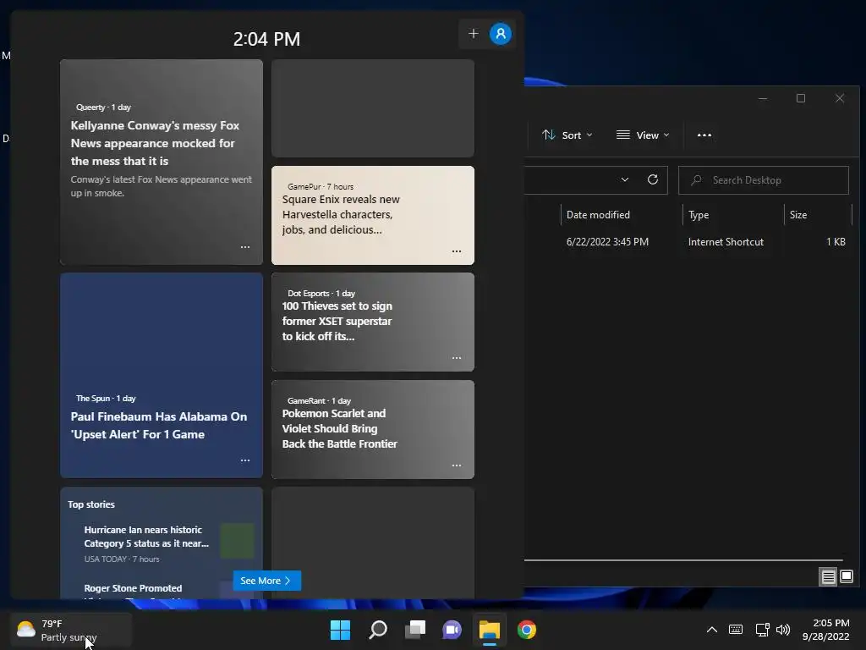Click the File Explorer horizontal scrollbar
Image resolution: width=866 pixels, height=650 pixels.
683,560
